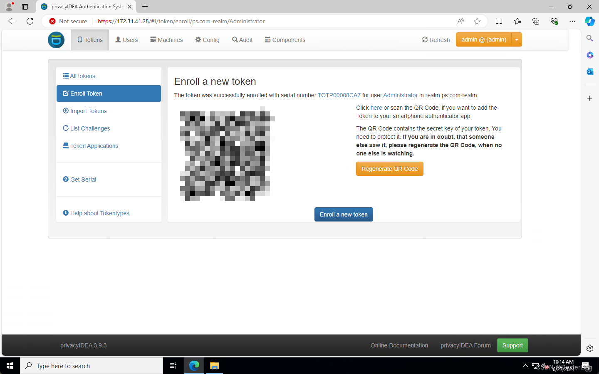
Task: Open Task View on the taskbar
Action: pyautogui.click(x=173, y=366)
